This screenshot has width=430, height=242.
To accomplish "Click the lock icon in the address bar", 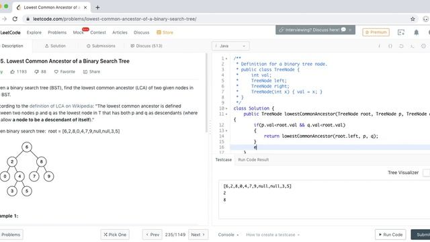I will [28, 19].
